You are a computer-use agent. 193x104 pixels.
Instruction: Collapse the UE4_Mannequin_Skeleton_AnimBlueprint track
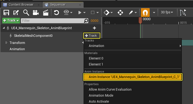4,28
